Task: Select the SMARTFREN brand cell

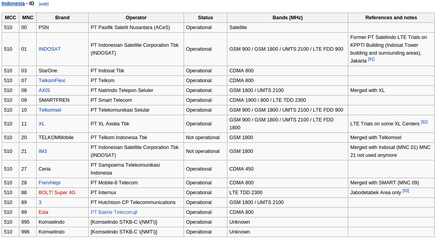Action: [62, 100]
